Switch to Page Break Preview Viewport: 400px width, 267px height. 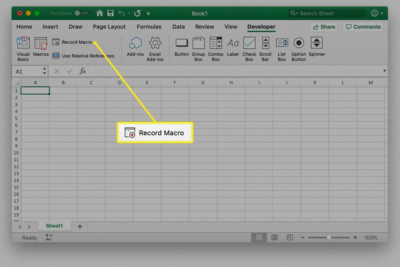pyautogui.click(x=290, y=237)
